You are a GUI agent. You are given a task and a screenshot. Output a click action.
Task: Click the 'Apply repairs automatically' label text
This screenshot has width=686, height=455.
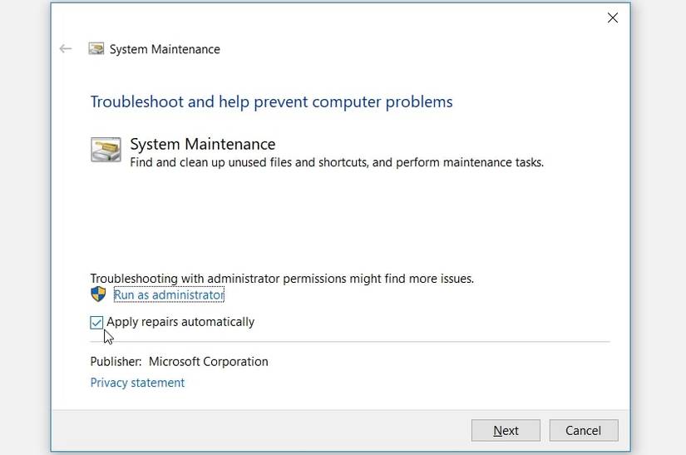click(180, 322)
